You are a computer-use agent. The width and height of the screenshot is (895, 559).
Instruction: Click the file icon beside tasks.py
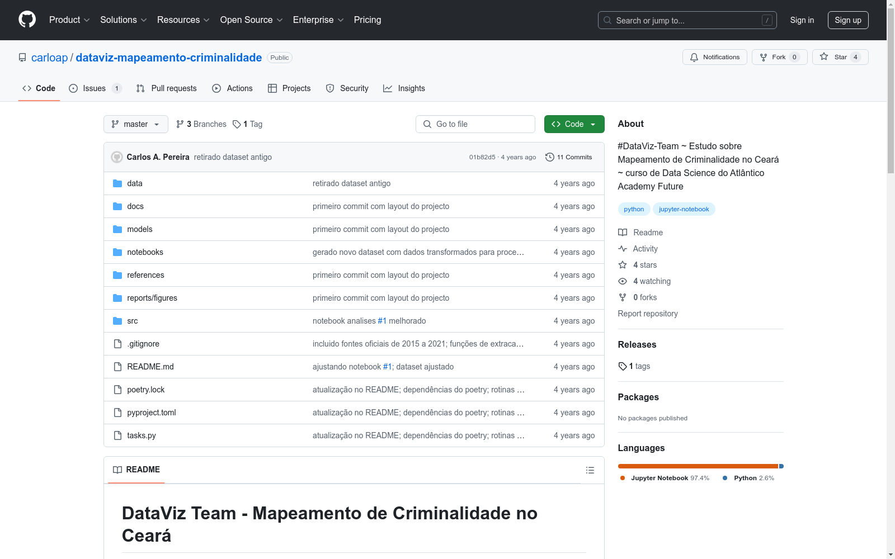coord(117,435)
